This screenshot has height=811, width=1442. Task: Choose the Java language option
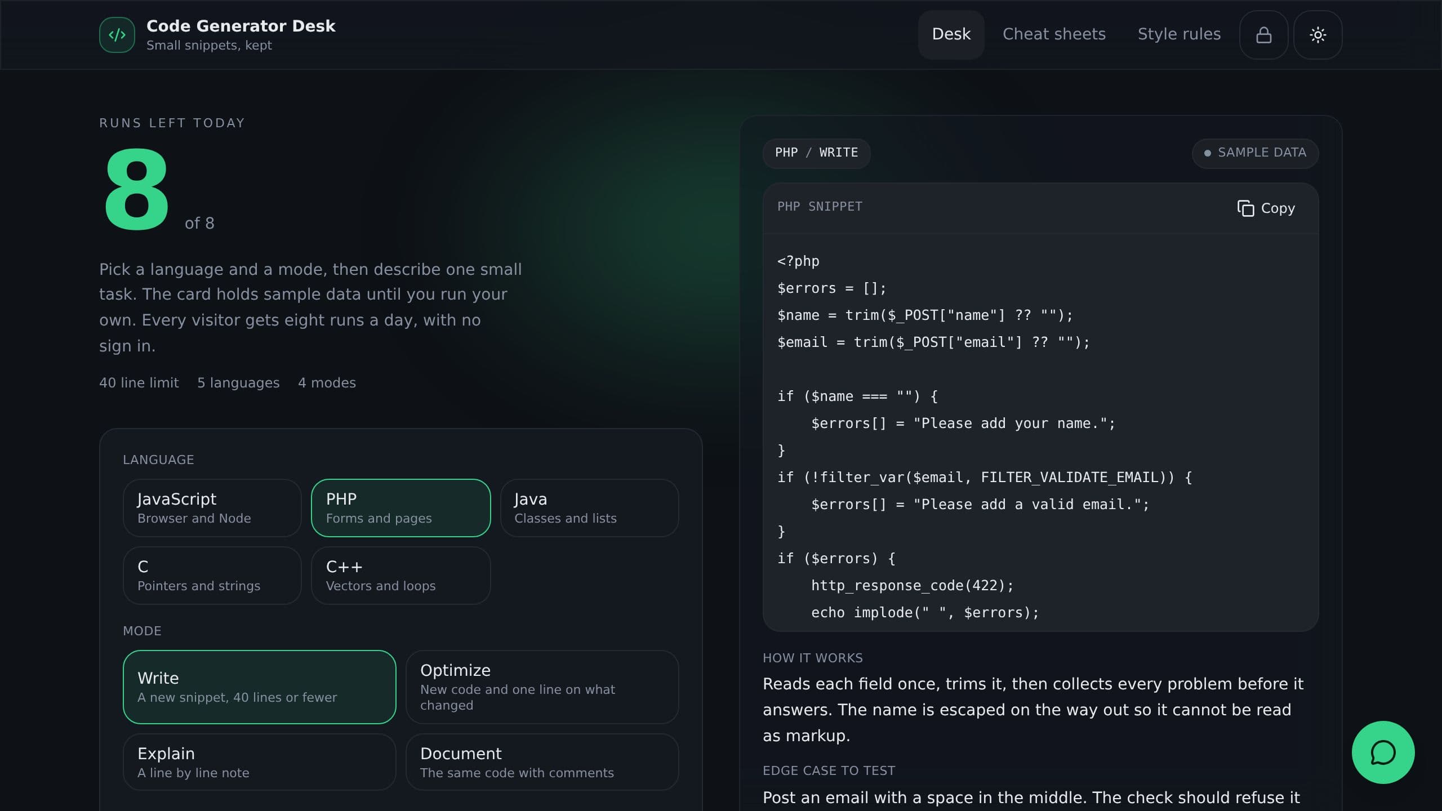coord(589,508)
